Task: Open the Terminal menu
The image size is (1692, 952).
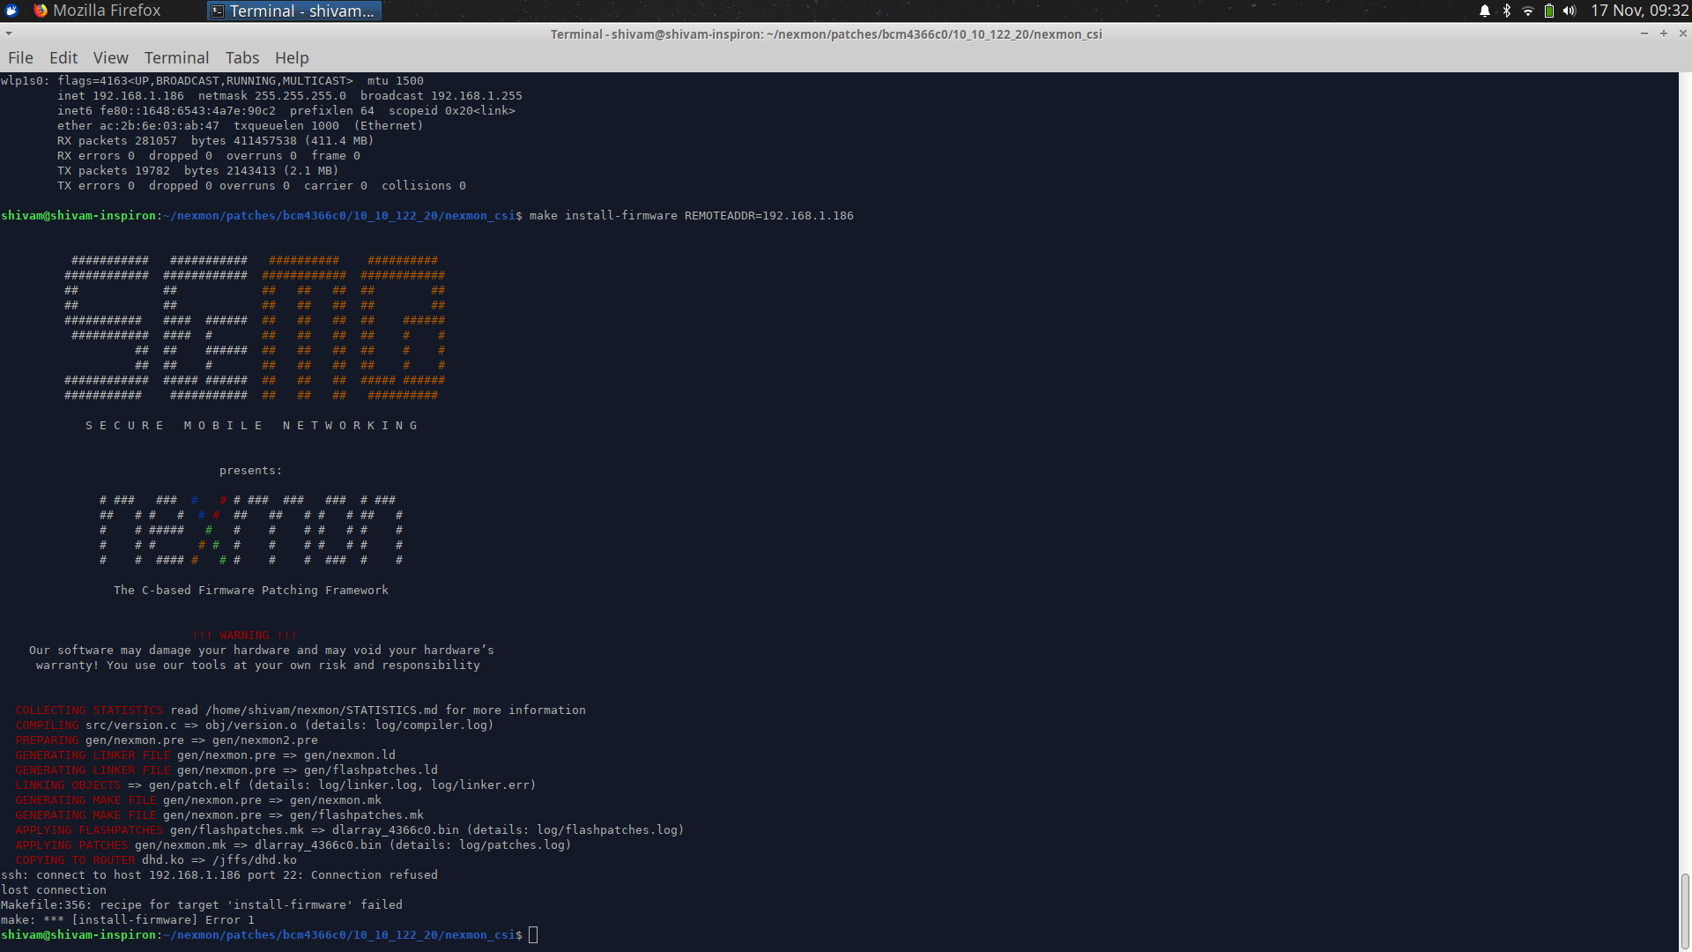Action: (x=177, y=58)
